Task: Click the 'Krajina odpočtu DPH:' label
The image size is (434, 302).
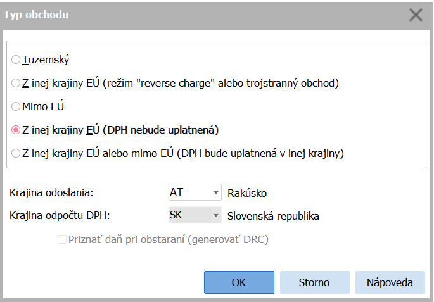Action: click(x=60, y=215)
